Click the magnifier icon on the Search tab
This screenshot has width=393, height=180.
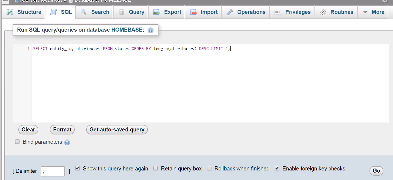click(x=83, y=12)
